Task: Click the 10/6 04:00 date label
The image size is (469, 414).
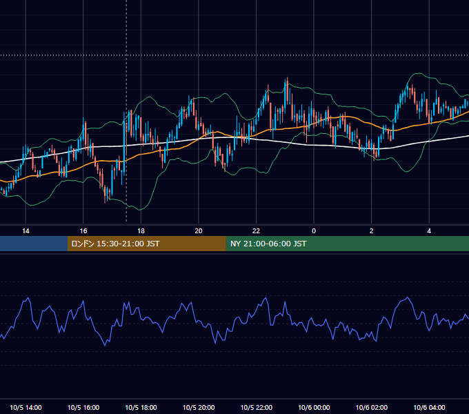Action: click(x=429, y=407)
